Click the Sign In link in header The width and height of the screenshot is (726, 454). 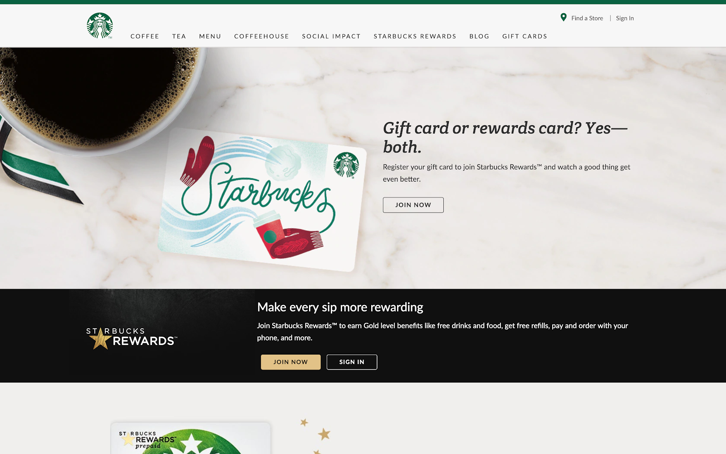(x=625, y=18)
